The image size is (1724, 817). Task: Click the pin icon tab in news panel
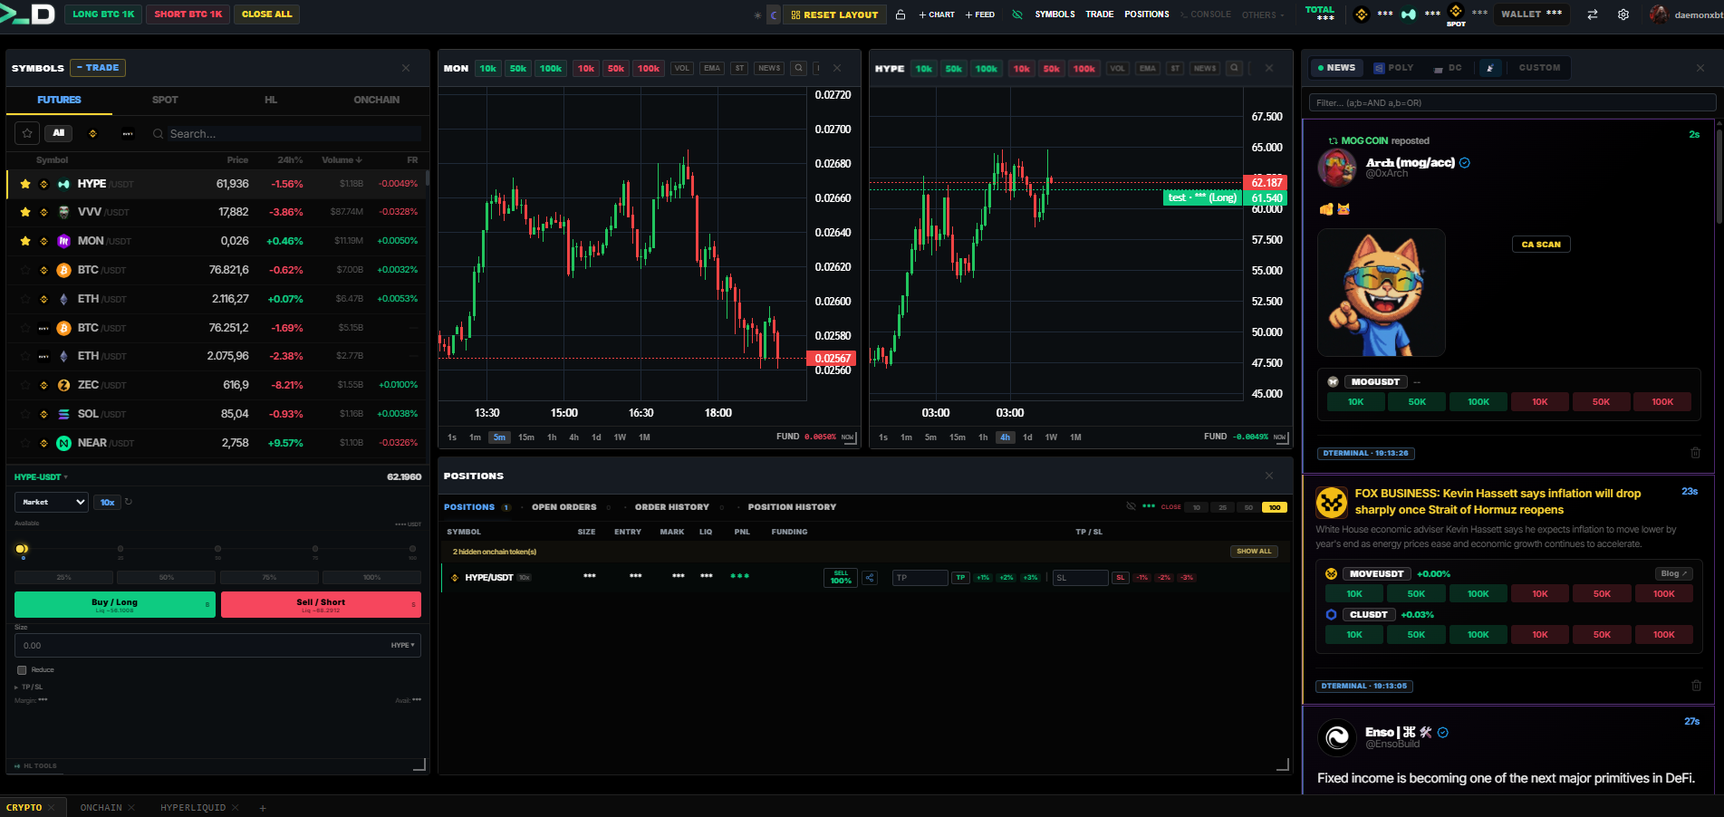tap(1490, 68)
